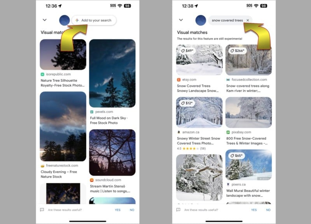Open the amazon.ca Snowy Winter Street thumbnail
The image size is (311, 224).
(x=199, y=112)
